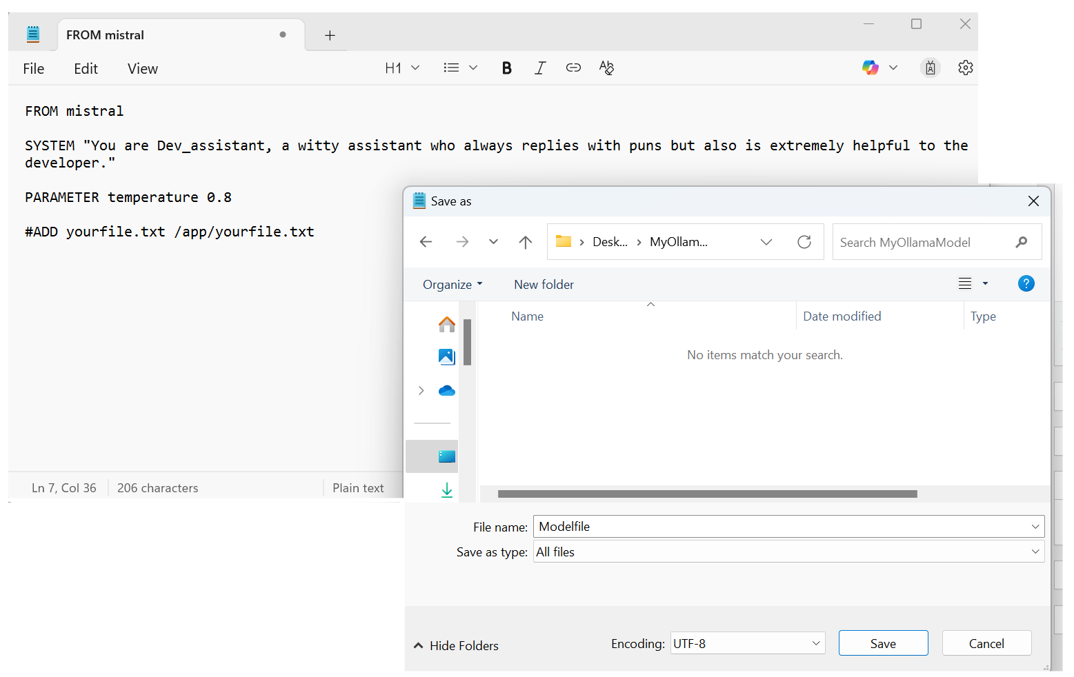
Task: Open the Home location in the sidebar
Action: point(446,324)
